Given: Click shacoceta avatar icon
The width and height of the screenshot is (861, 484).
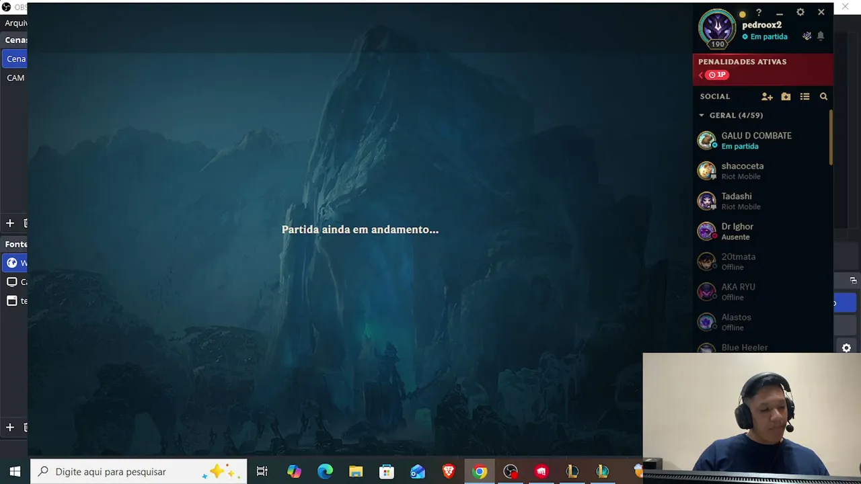Looking at the screenshot, I should pos(706,171).
